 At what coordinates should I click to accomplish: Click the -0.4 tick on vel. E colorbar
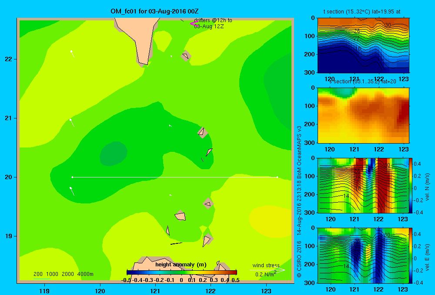418,282
